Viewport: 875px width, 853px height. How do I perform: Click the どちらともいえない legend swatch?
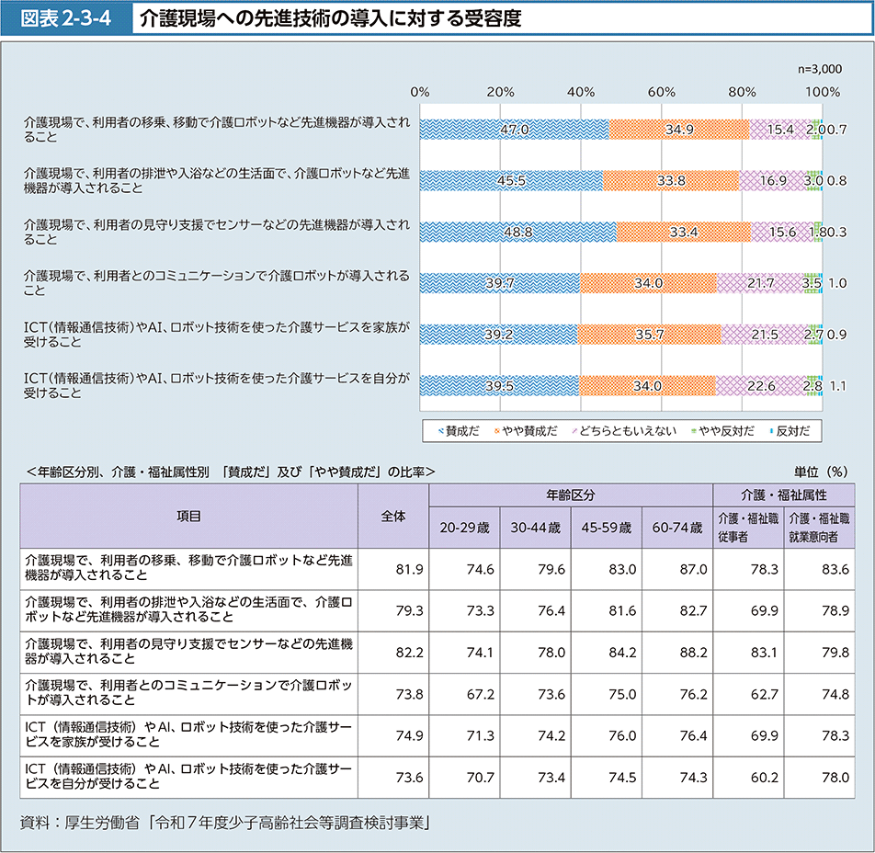point(574,431)
